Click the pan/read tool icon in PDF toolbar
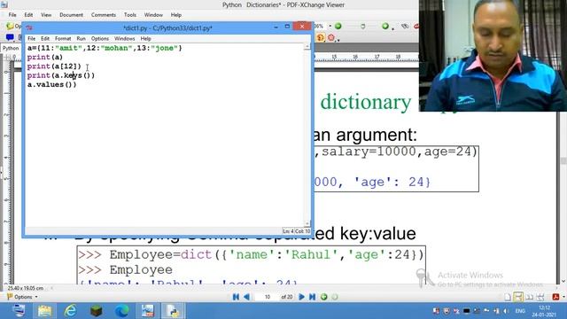Screen dimensions: 567x319 pyautogui.click(x=405, y=26)
